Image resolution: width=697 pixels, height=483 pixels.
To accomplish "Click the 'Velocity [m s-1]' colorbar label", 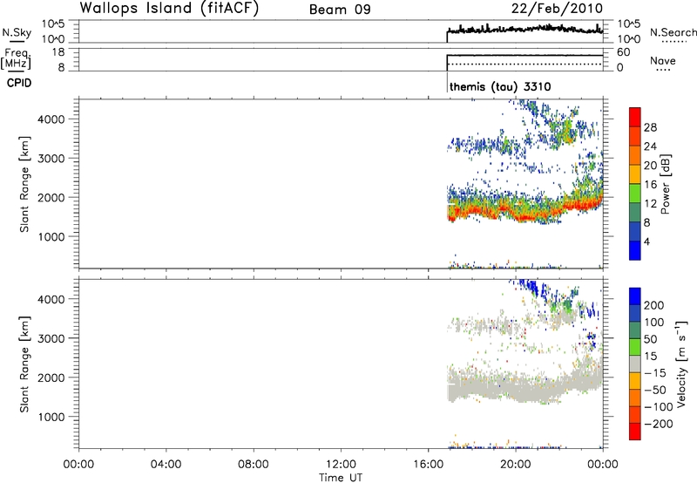I will 681,364.
